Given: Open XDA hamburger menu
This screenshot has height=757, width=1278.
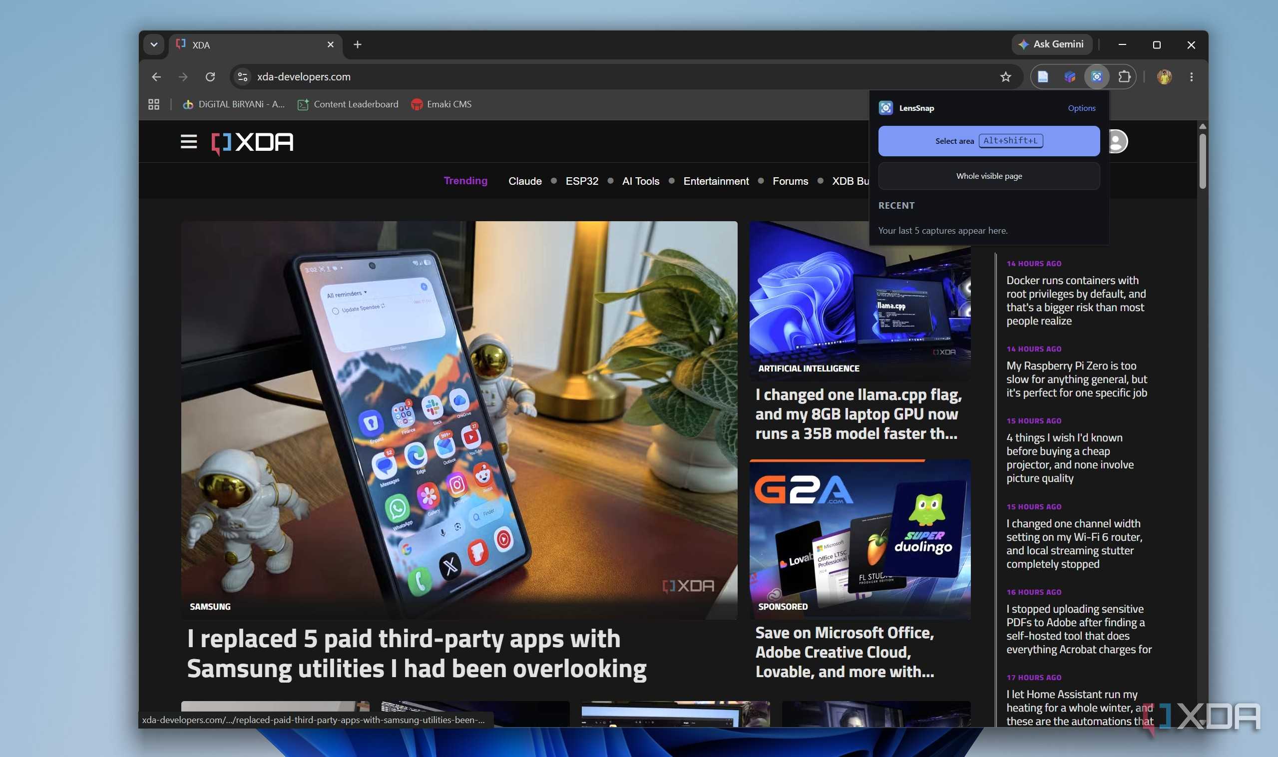Looking at the screenshot, I should 189,142.
